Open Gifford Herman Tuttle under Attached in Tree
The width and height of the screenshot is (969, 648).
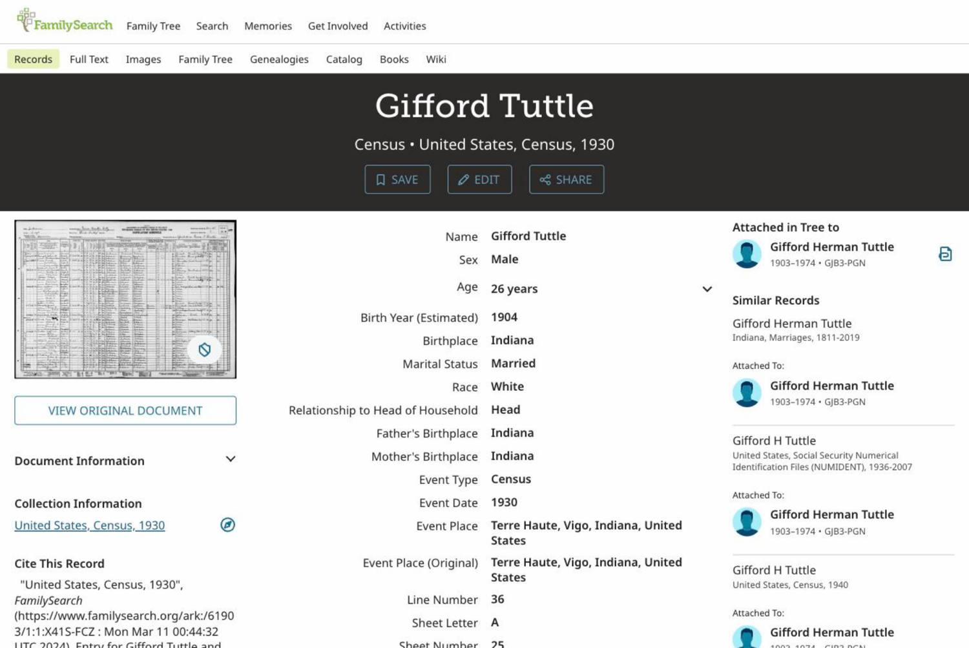click(x=832, y=247)
